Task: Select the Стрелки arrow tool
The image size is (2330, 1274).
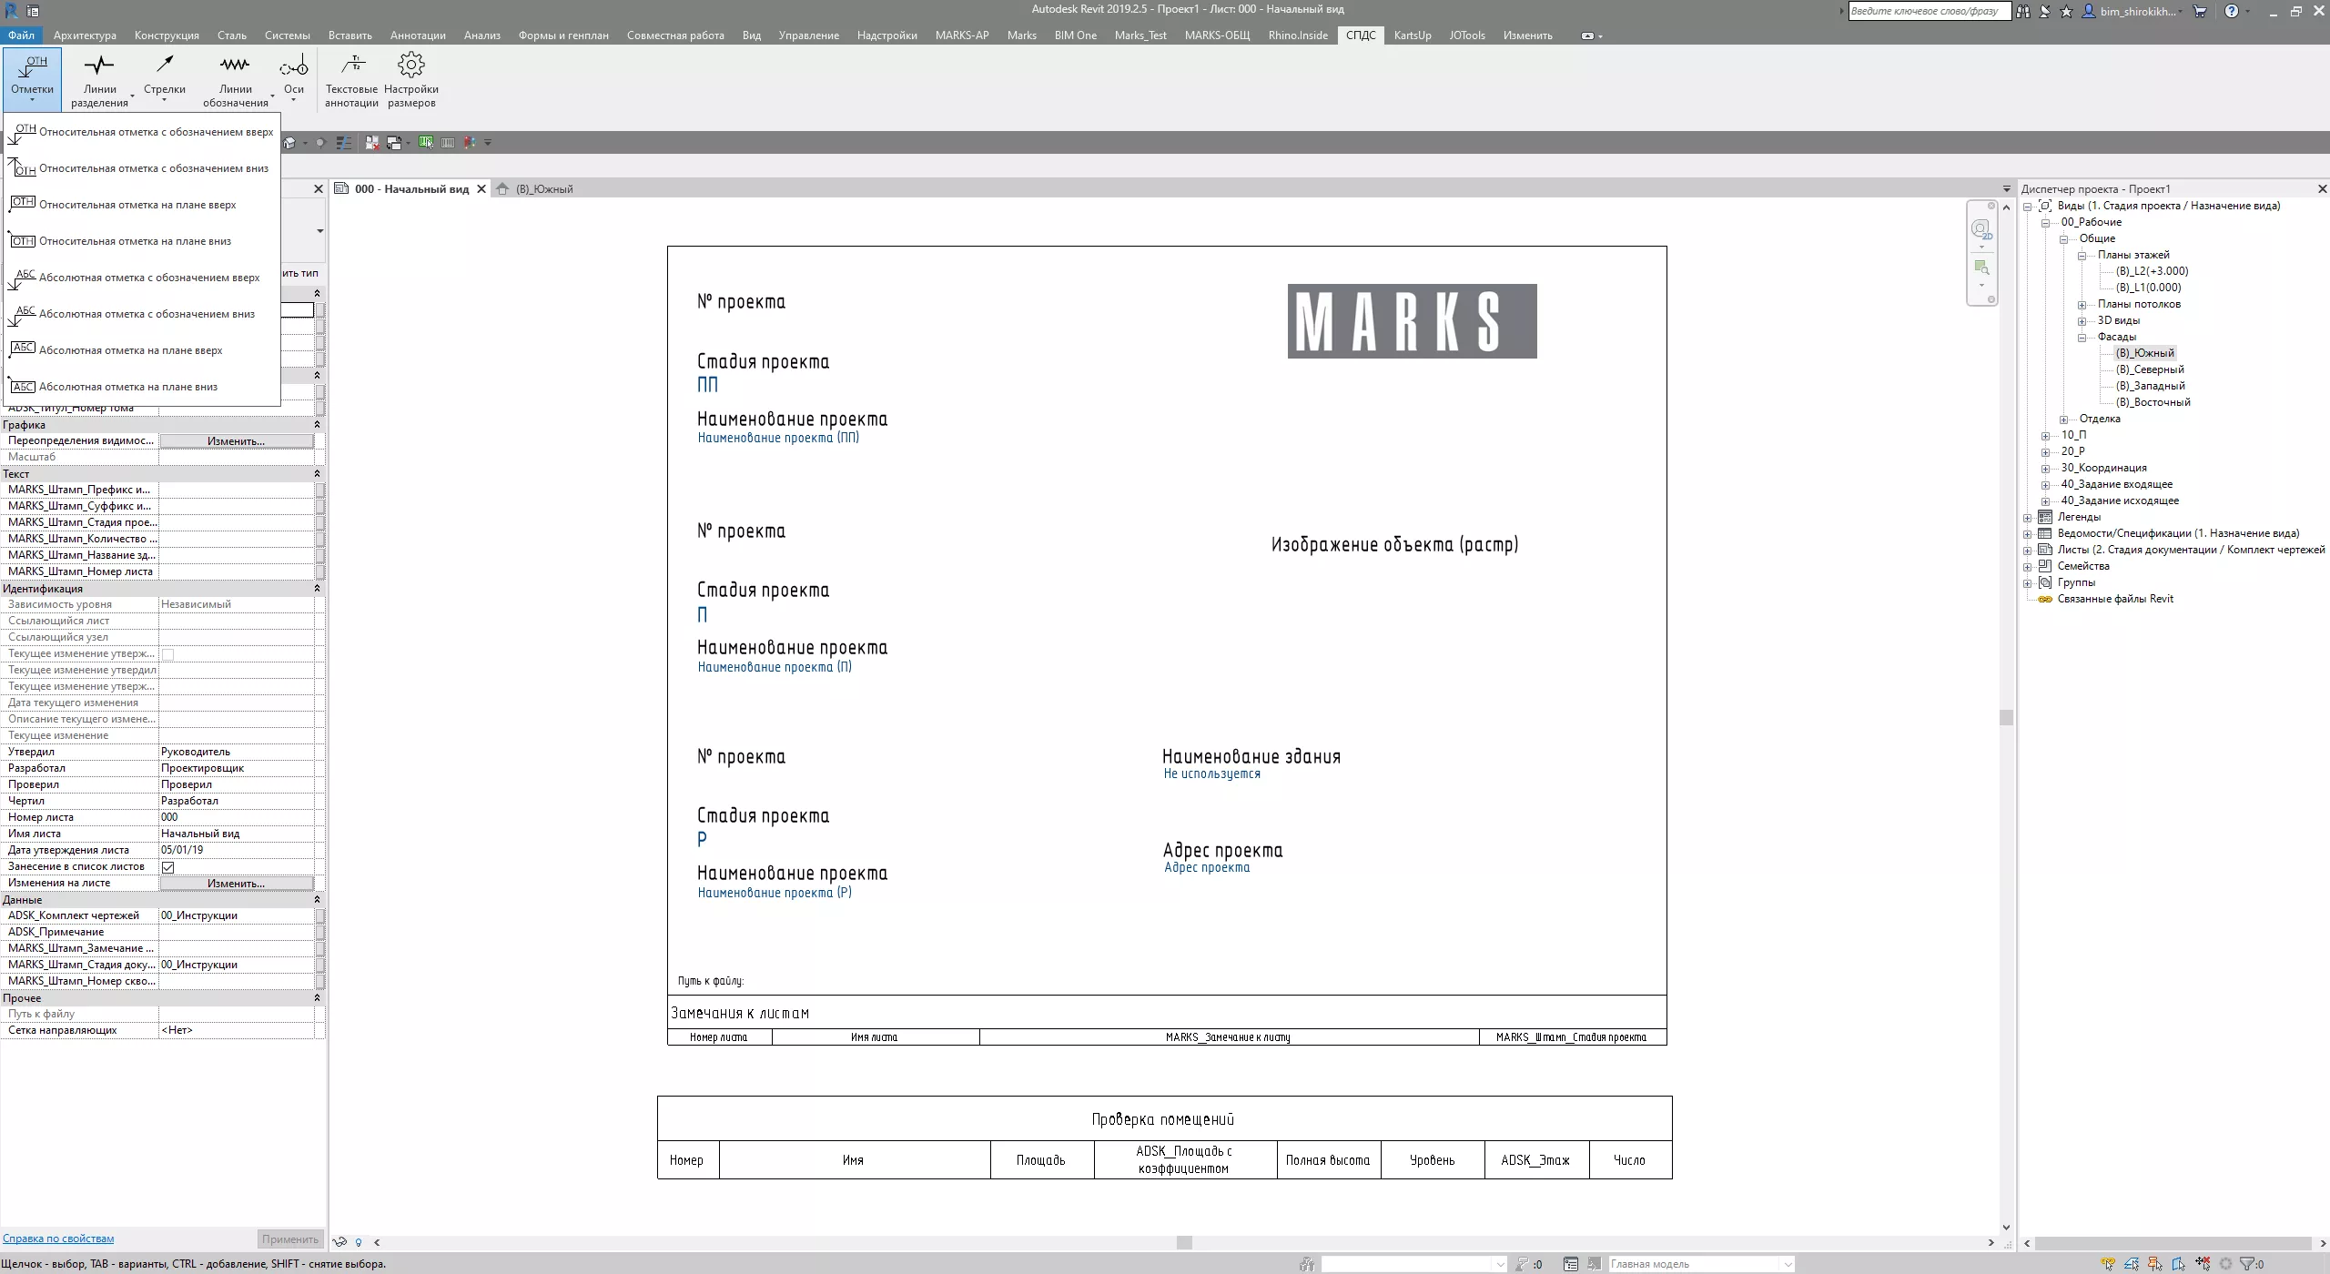Action: [165, 66]
